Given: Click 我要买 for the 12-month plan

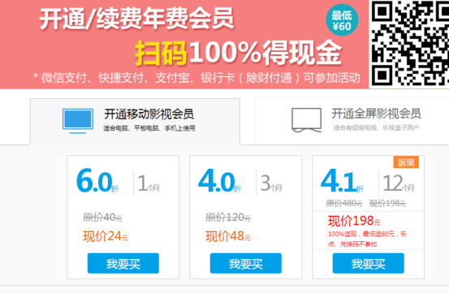Looking at the screenshot, I should tap(369, 263).
